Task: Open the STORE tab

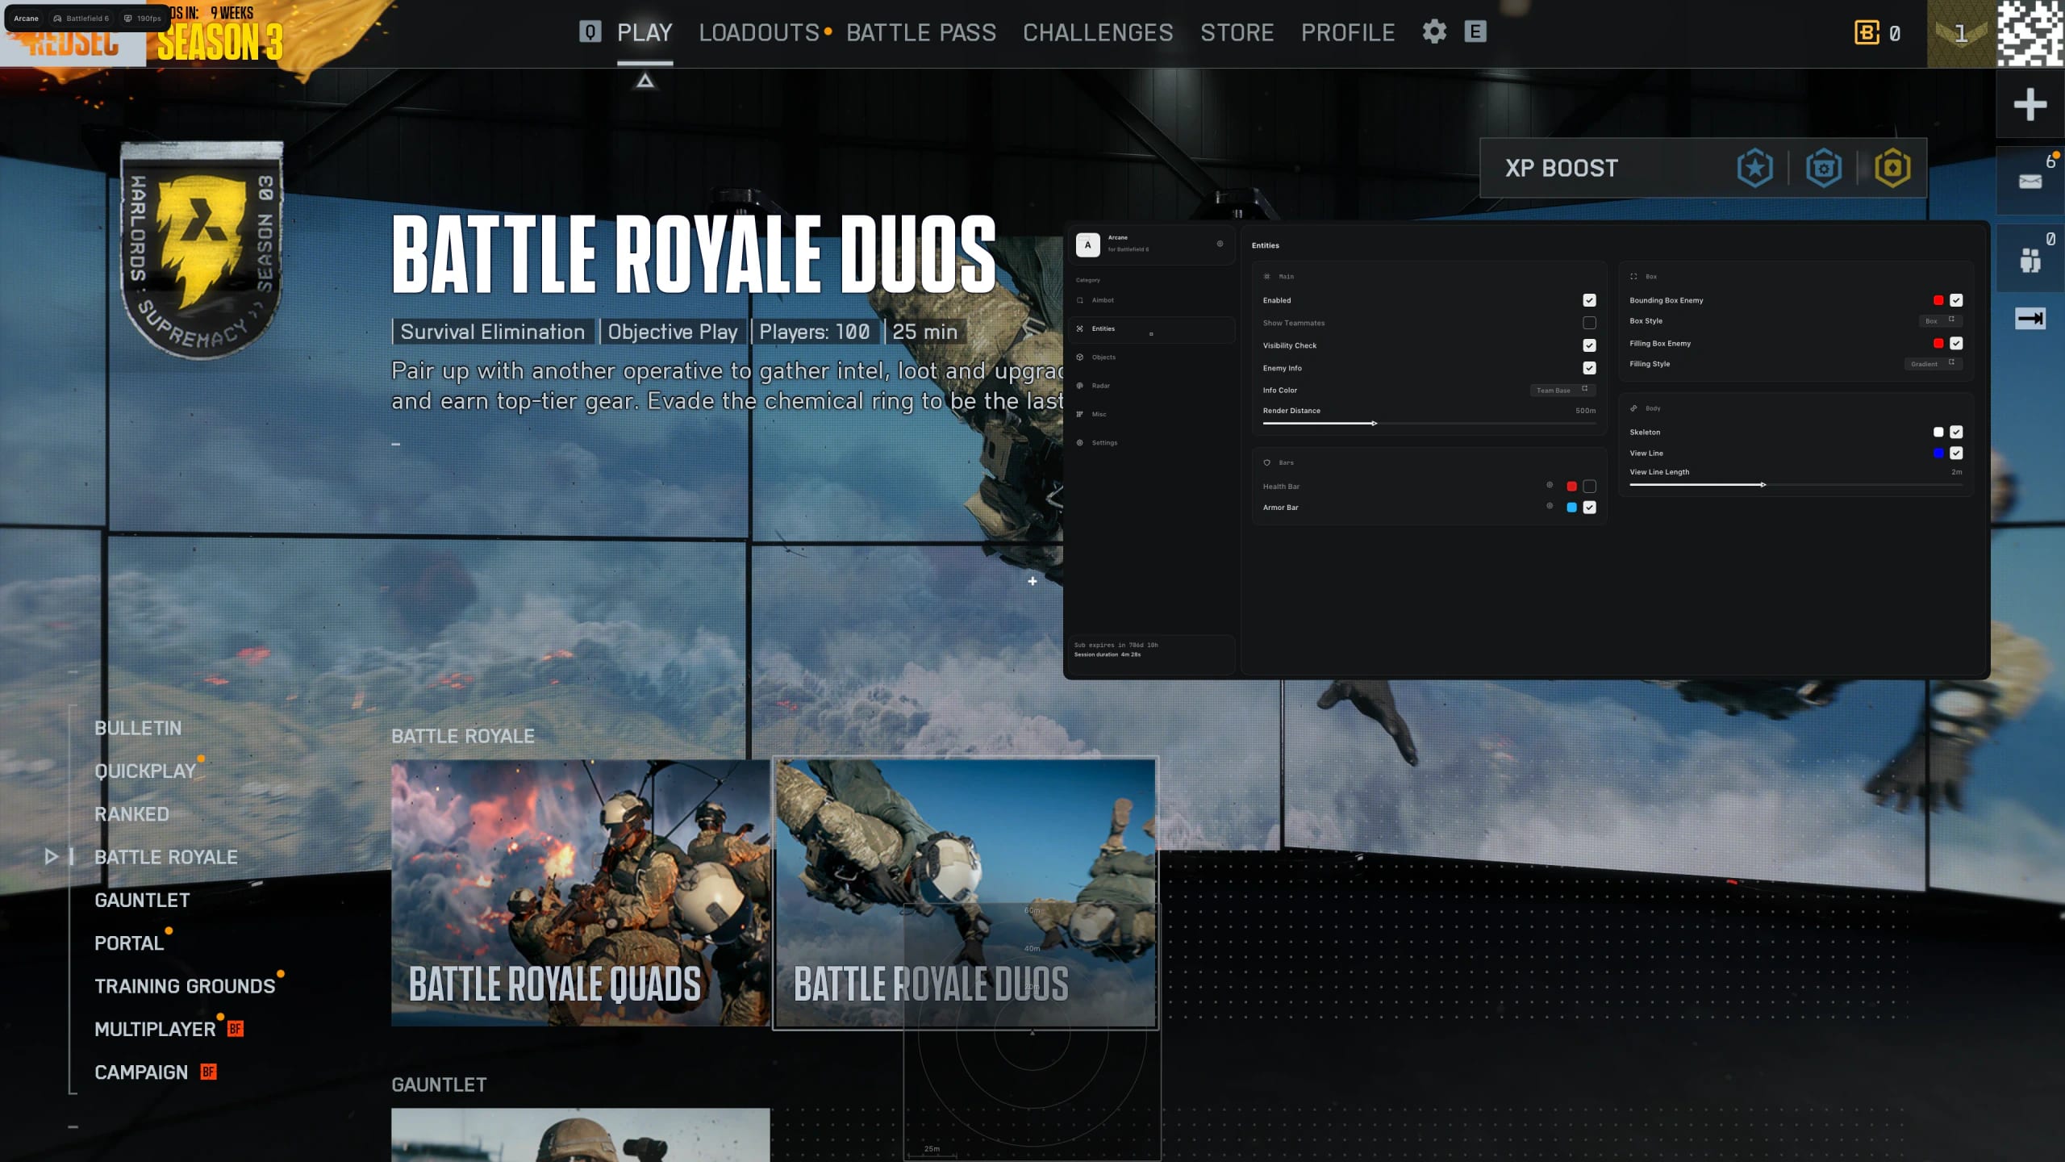Action: (1237, 32)
